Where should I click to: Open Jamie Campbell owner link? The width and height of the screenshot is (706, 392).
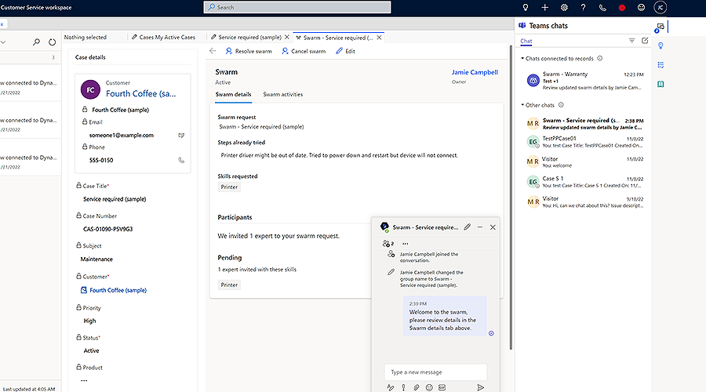coord(475,72)
